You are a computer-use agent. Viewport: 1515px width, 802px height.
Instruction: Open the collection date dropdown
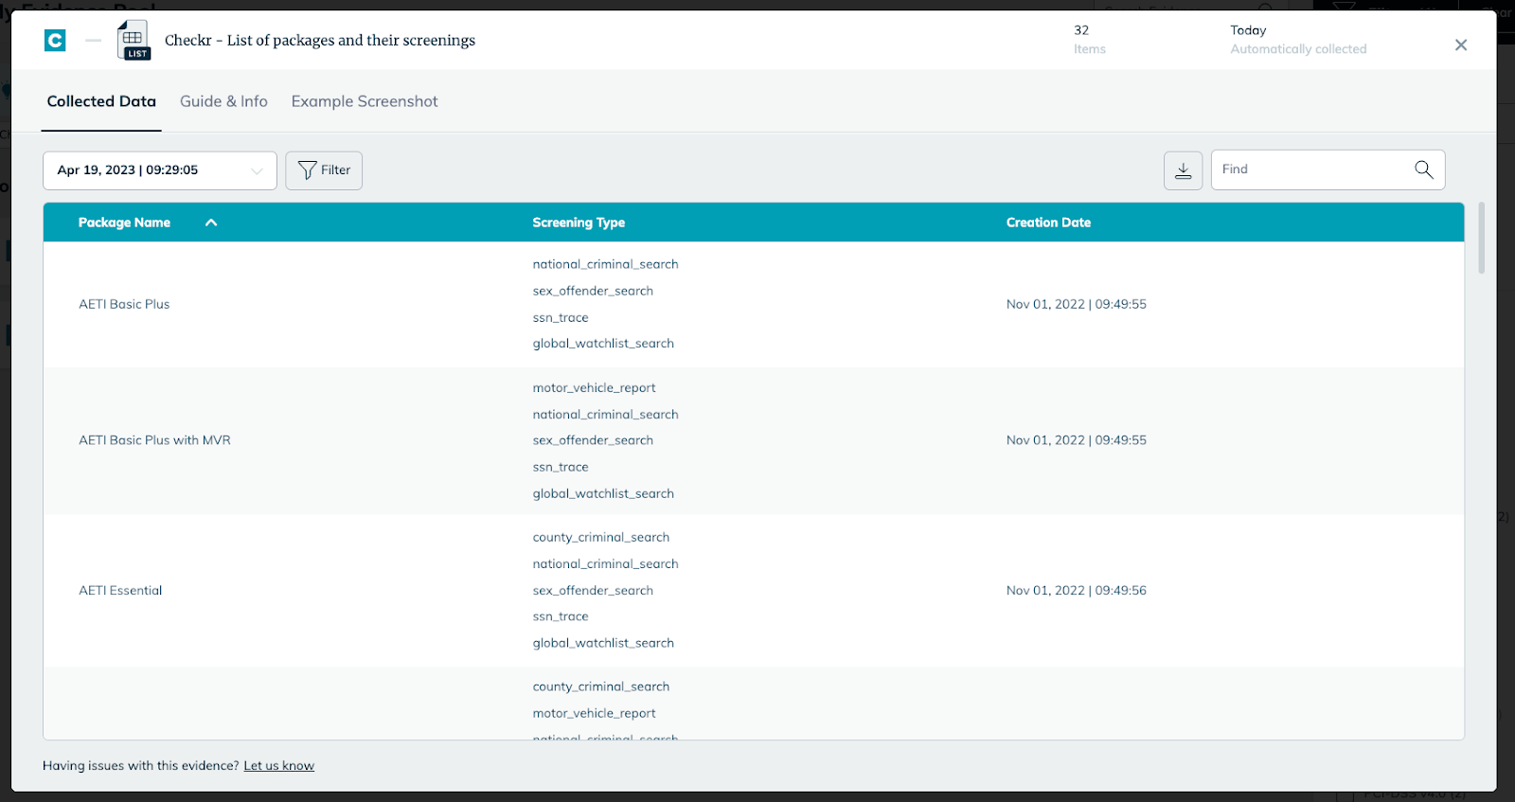point(160,170)
